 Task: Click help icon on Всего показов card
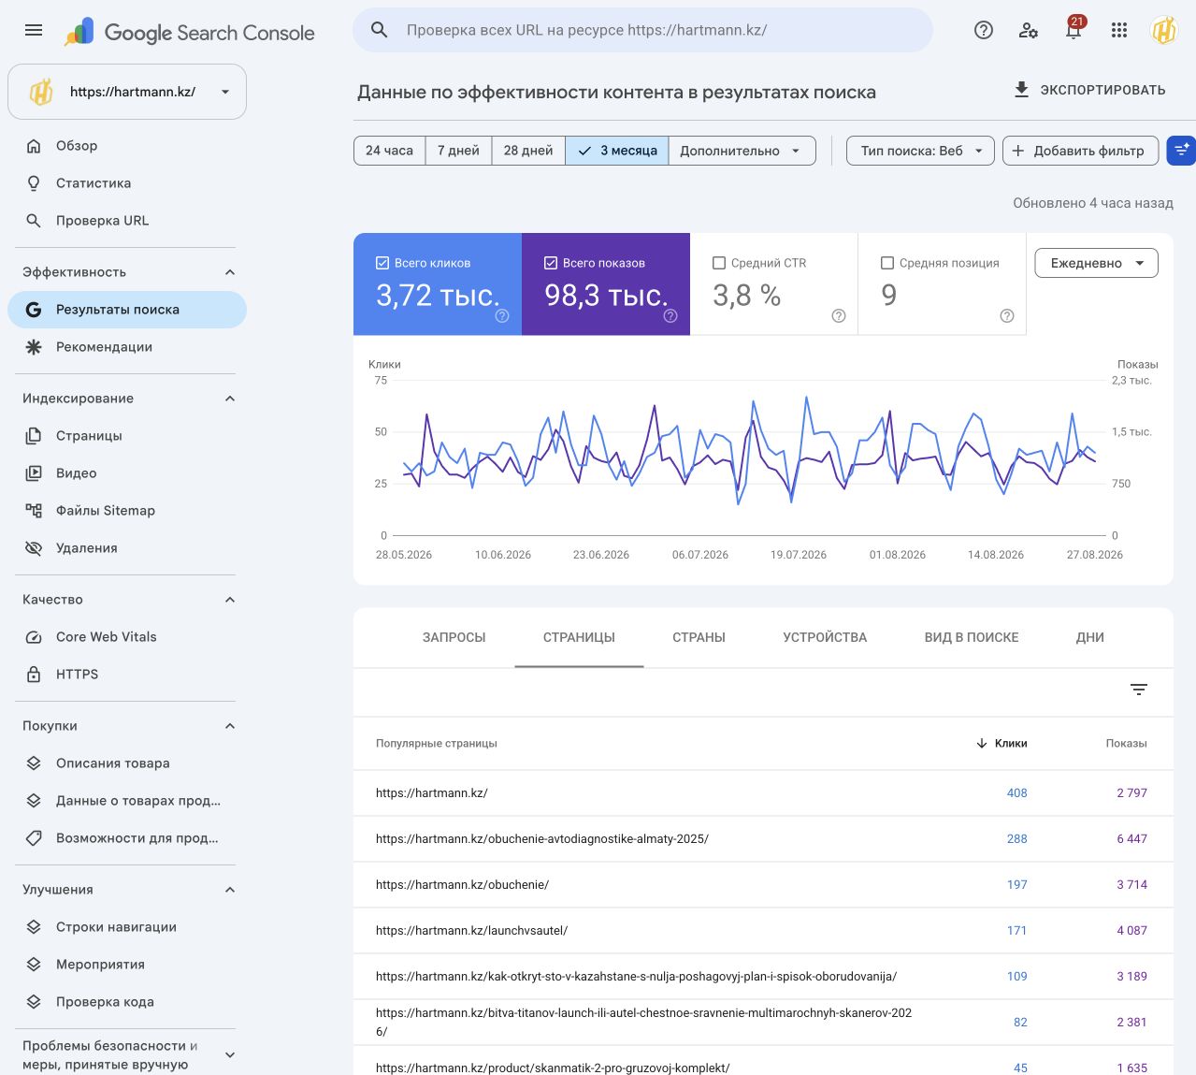pyautogui.click(x=670, y=316)
